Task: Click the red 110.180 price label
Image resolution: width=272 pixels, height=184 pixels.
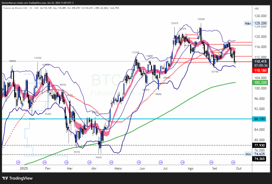Action: tap(260, 70)
